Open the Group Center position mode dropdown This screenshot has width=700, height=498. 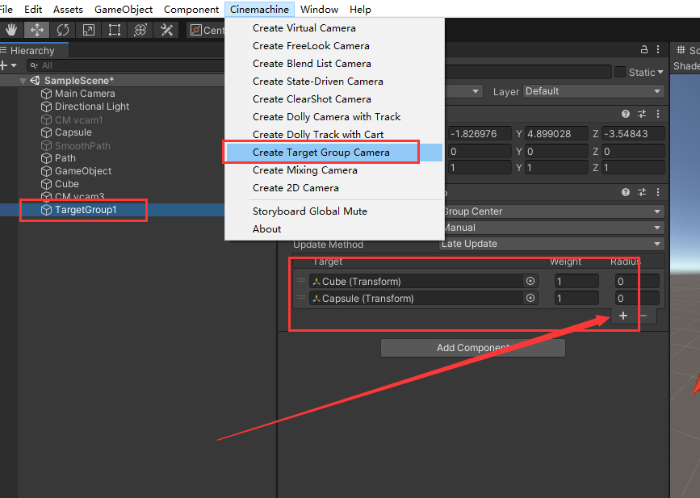(x=552, y=211)
